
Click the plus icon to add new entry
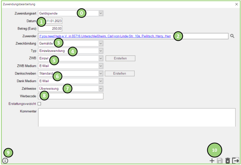coord(212,160)
